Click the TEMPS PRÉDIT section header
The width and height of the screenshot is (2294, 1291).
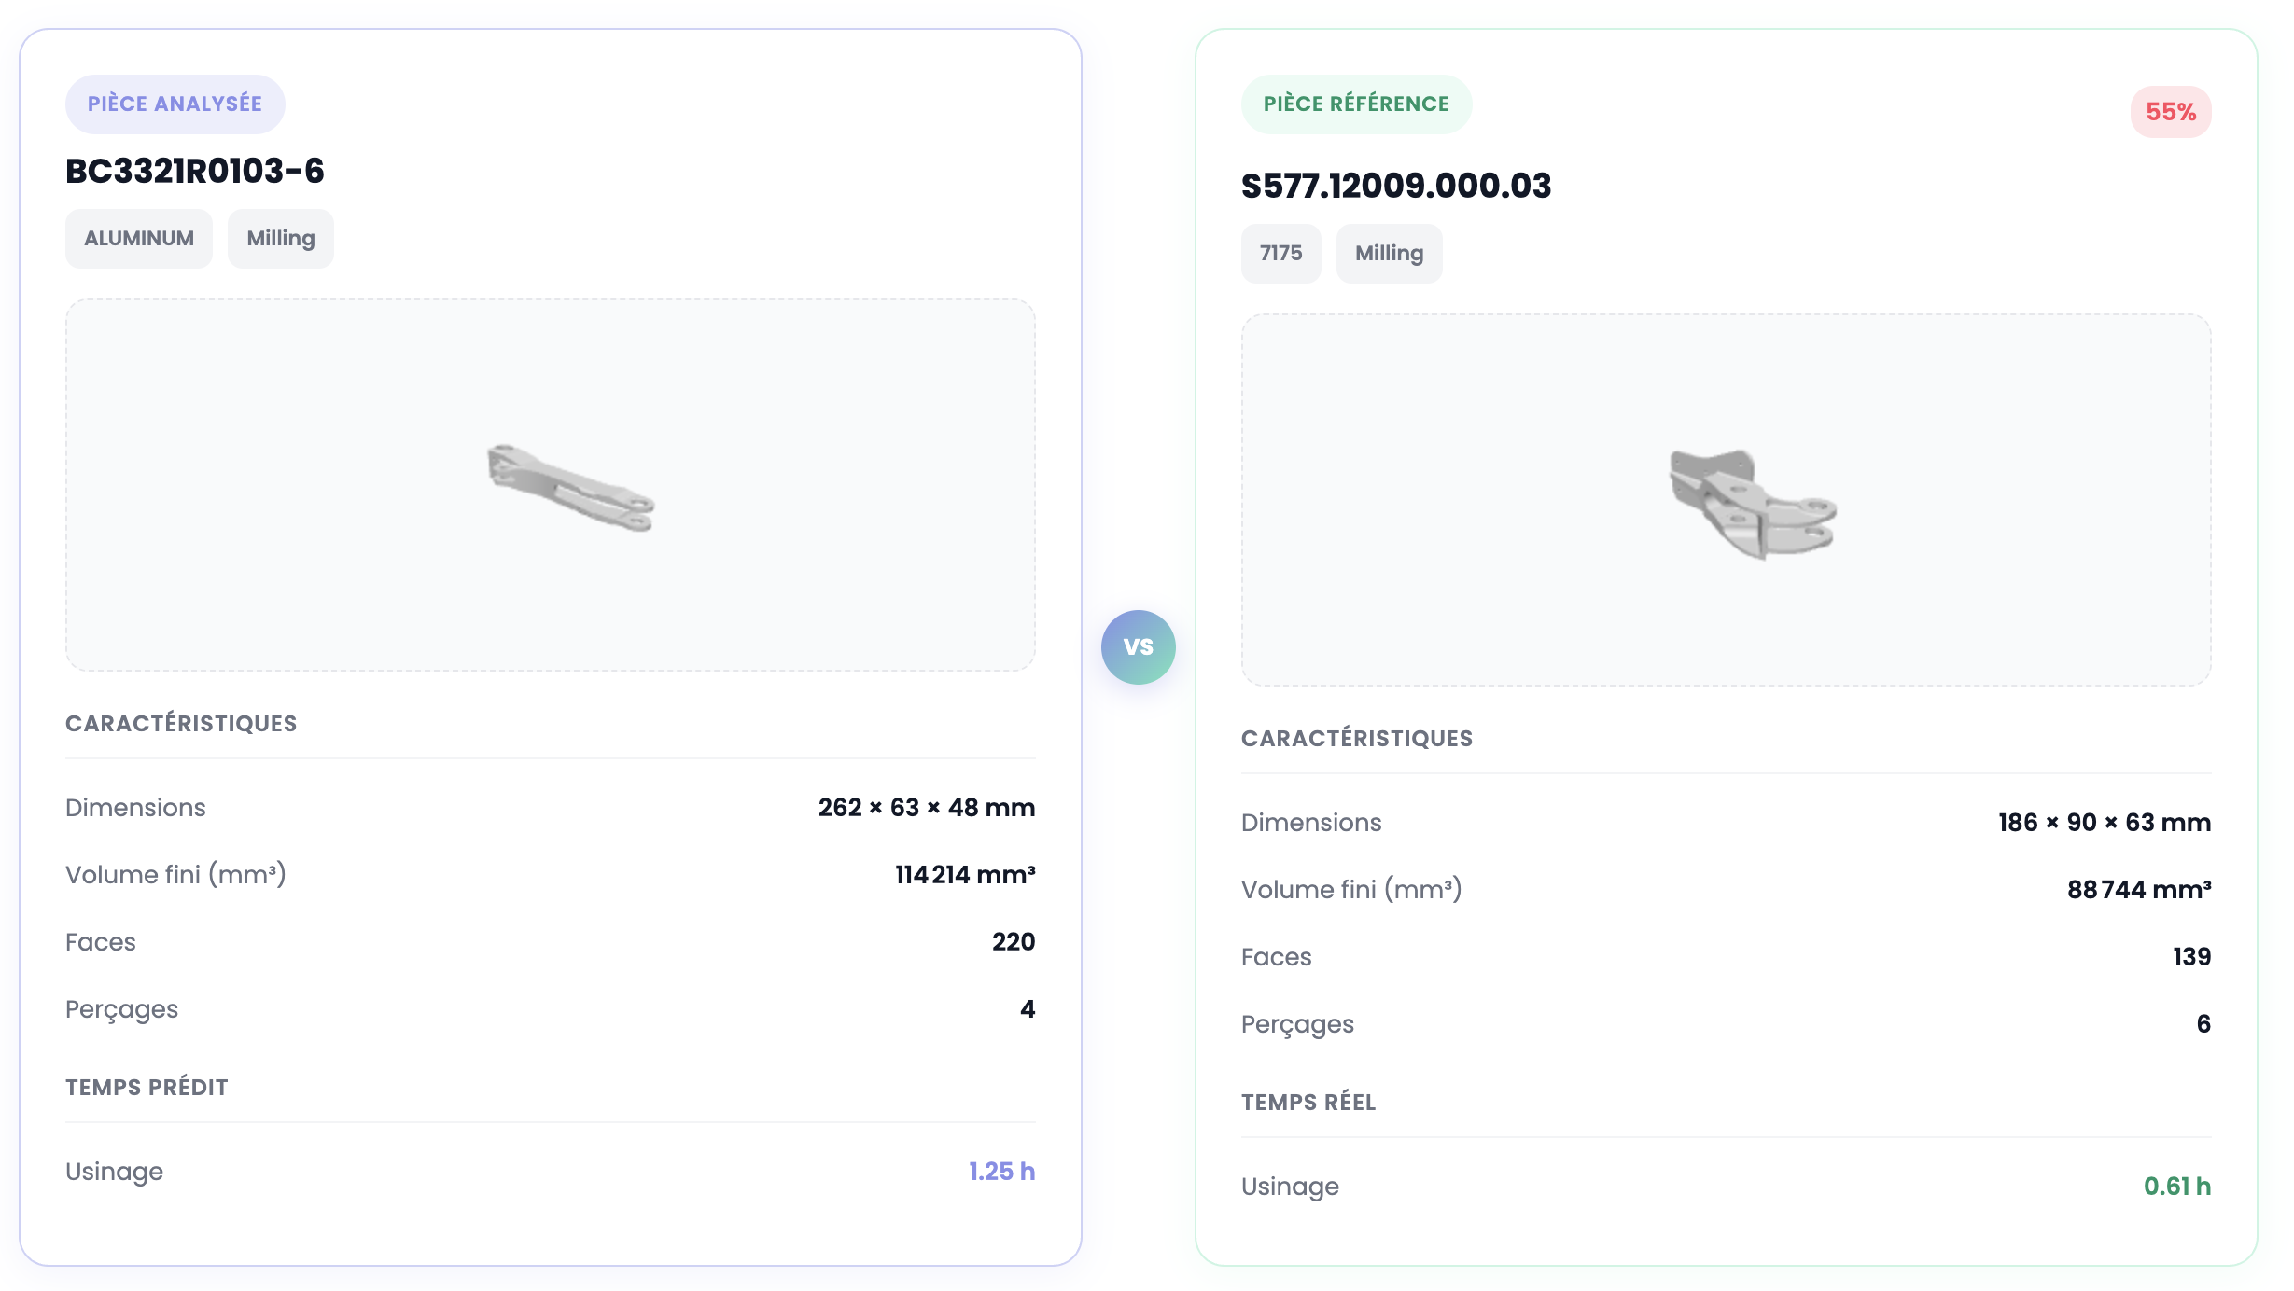tap(147, 1088)
